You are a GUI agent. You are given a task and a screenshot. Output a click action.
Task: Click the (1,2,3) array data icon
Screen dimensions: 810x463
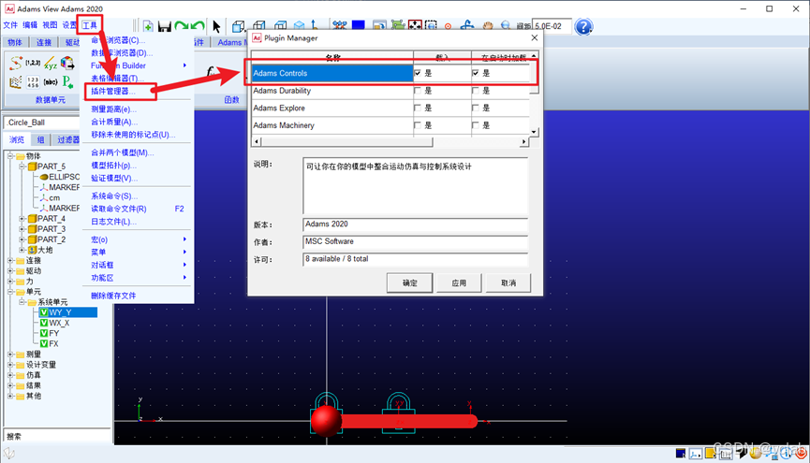click(33, 63)
